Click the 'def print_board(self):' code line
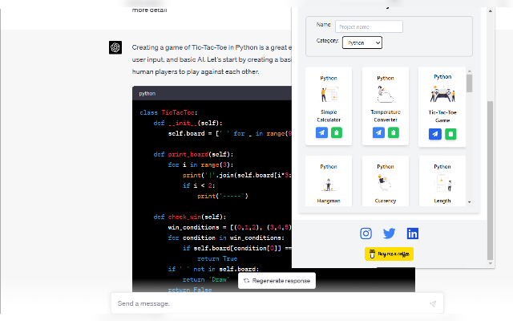This screenshot has height=321, width=513. click(x=193, y=154)
